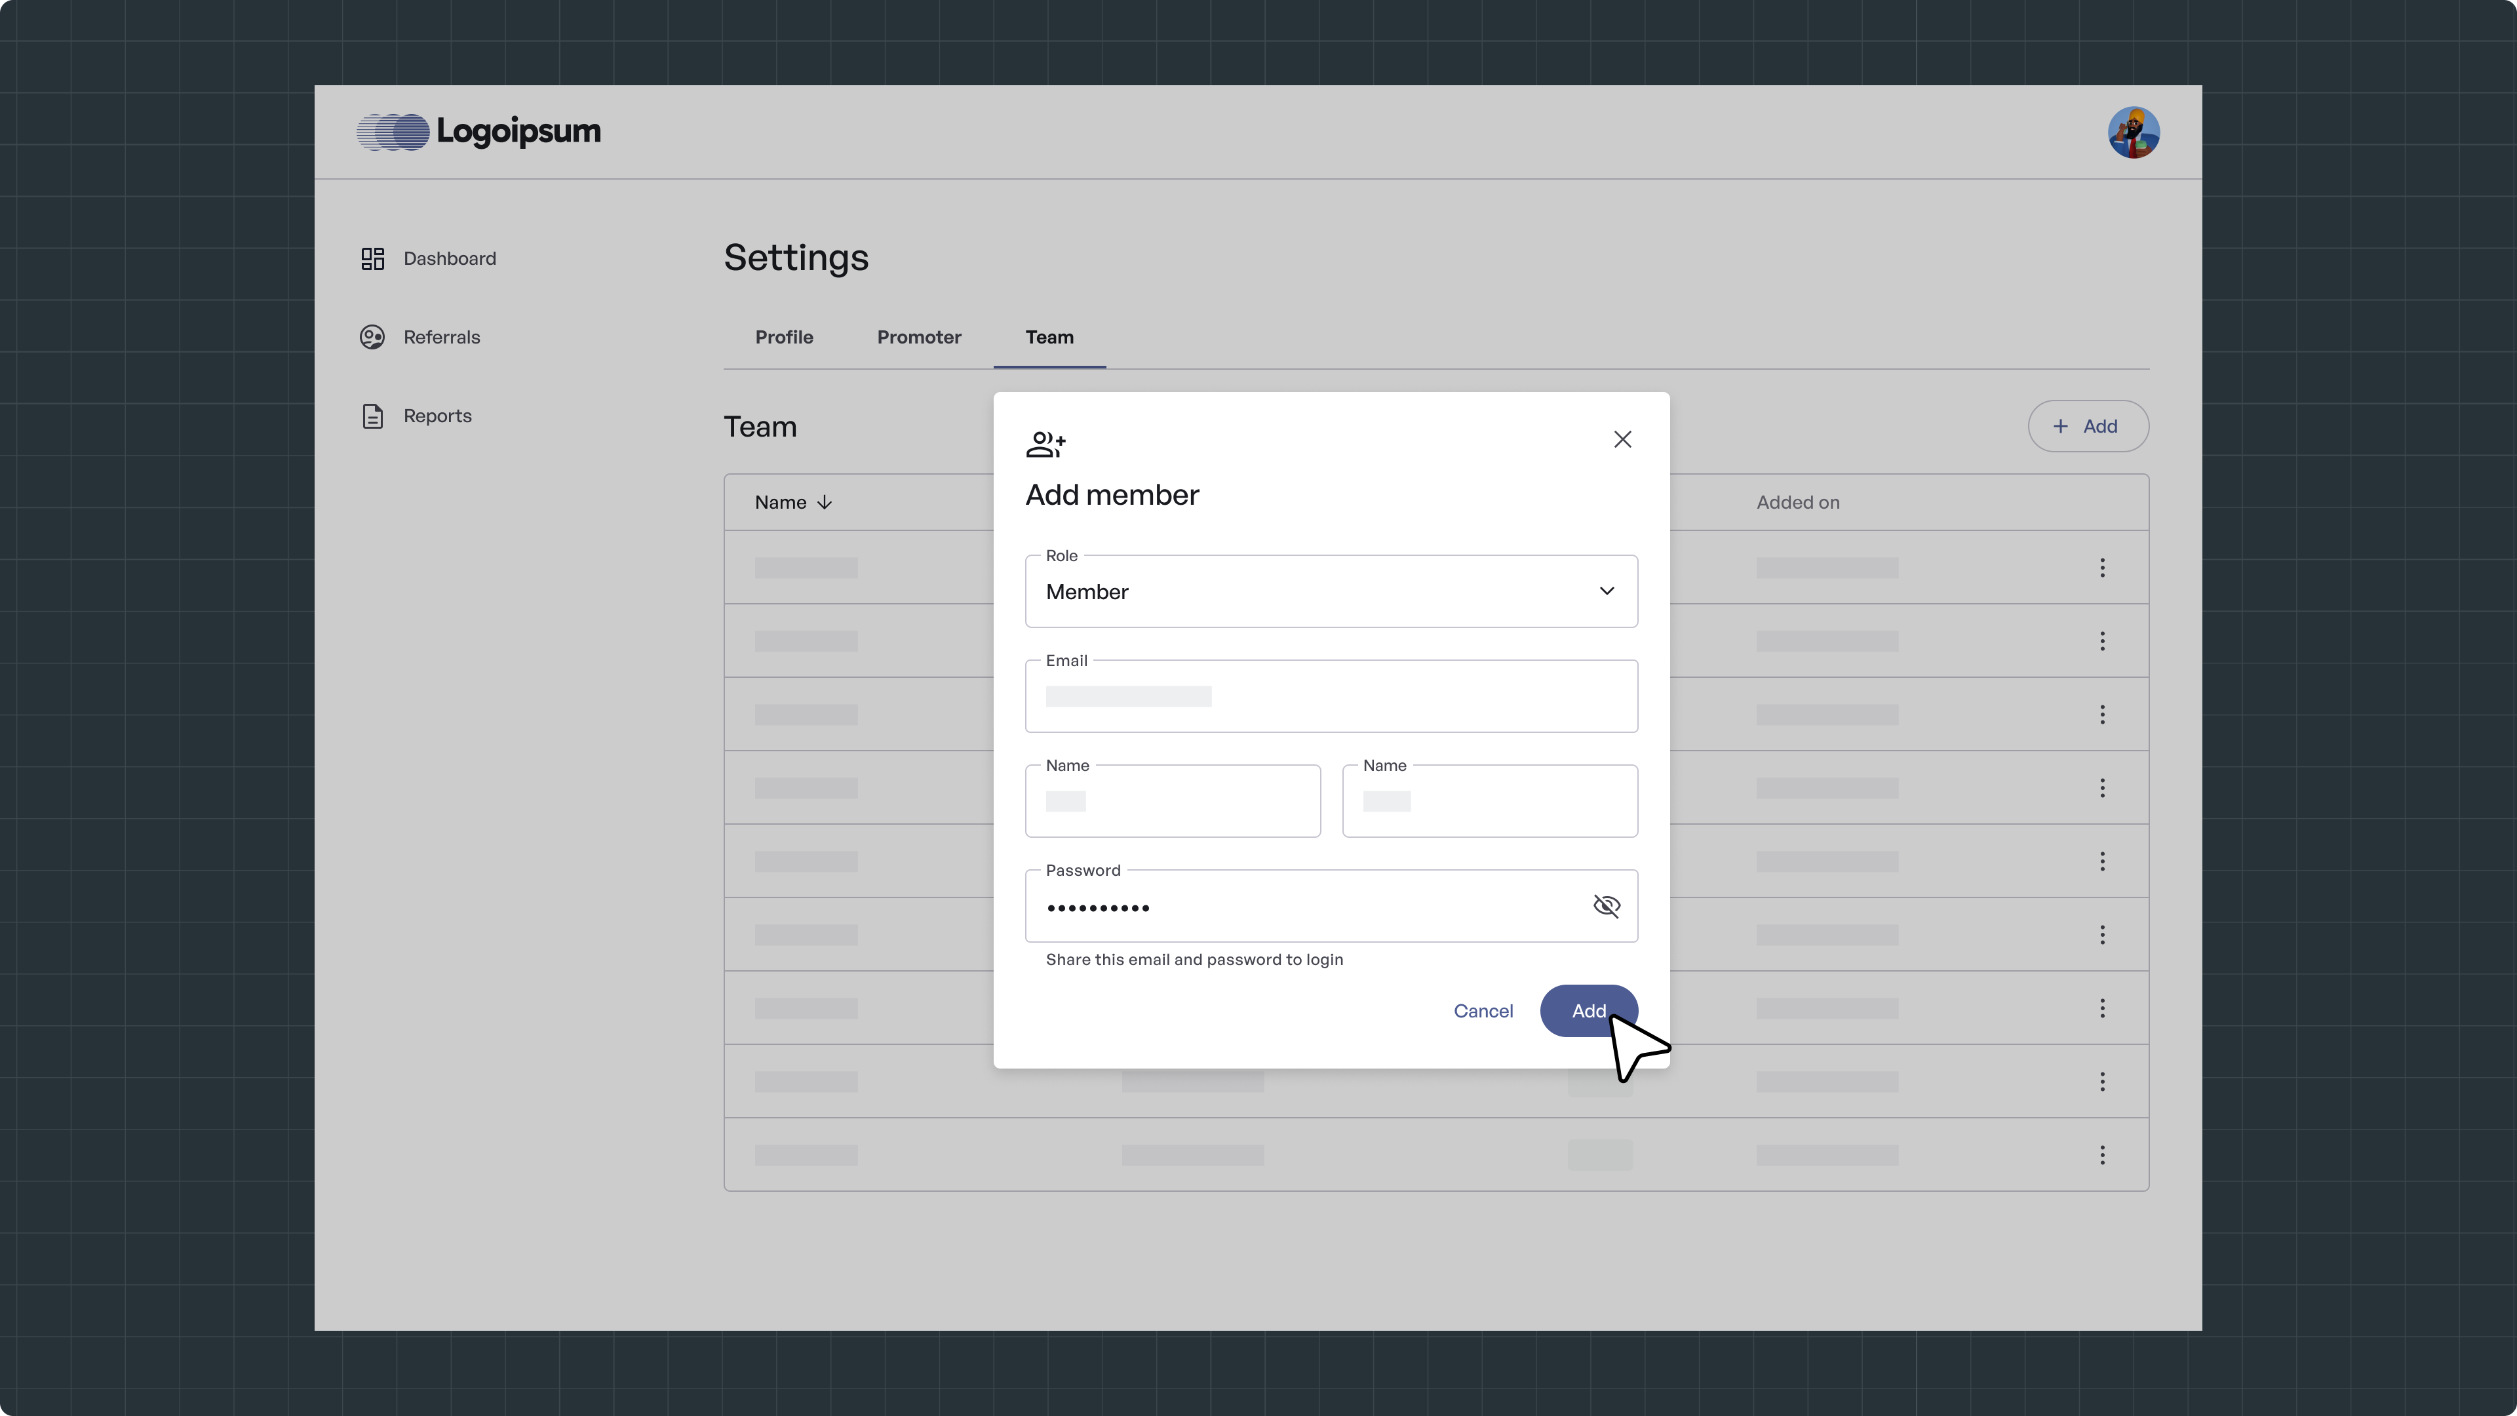
Task: Sort by Name column arrow
Action: tap(825, 502)
